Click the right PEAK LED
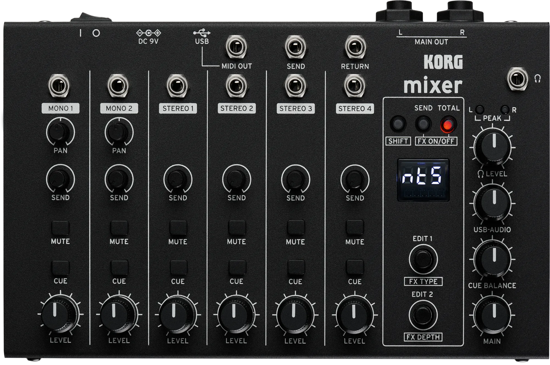550x365 pixels. pos(505,109)
